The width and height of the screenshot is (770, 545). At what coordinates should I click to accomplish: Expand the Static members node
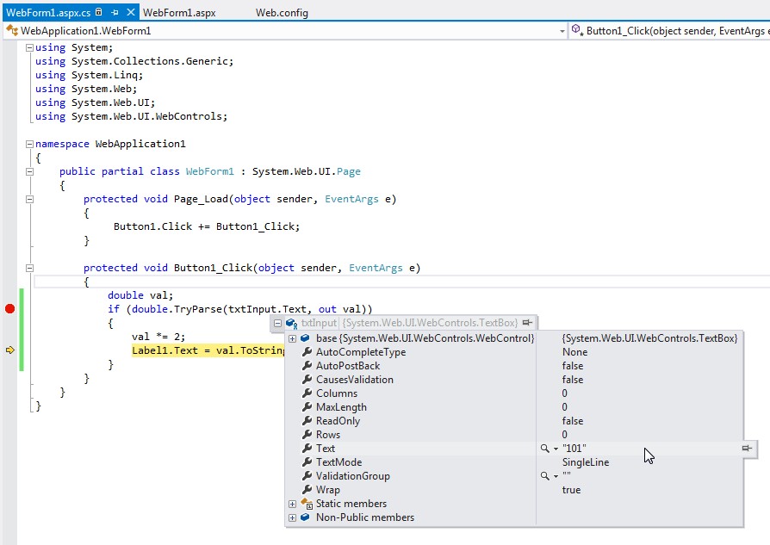coord(292,504)
